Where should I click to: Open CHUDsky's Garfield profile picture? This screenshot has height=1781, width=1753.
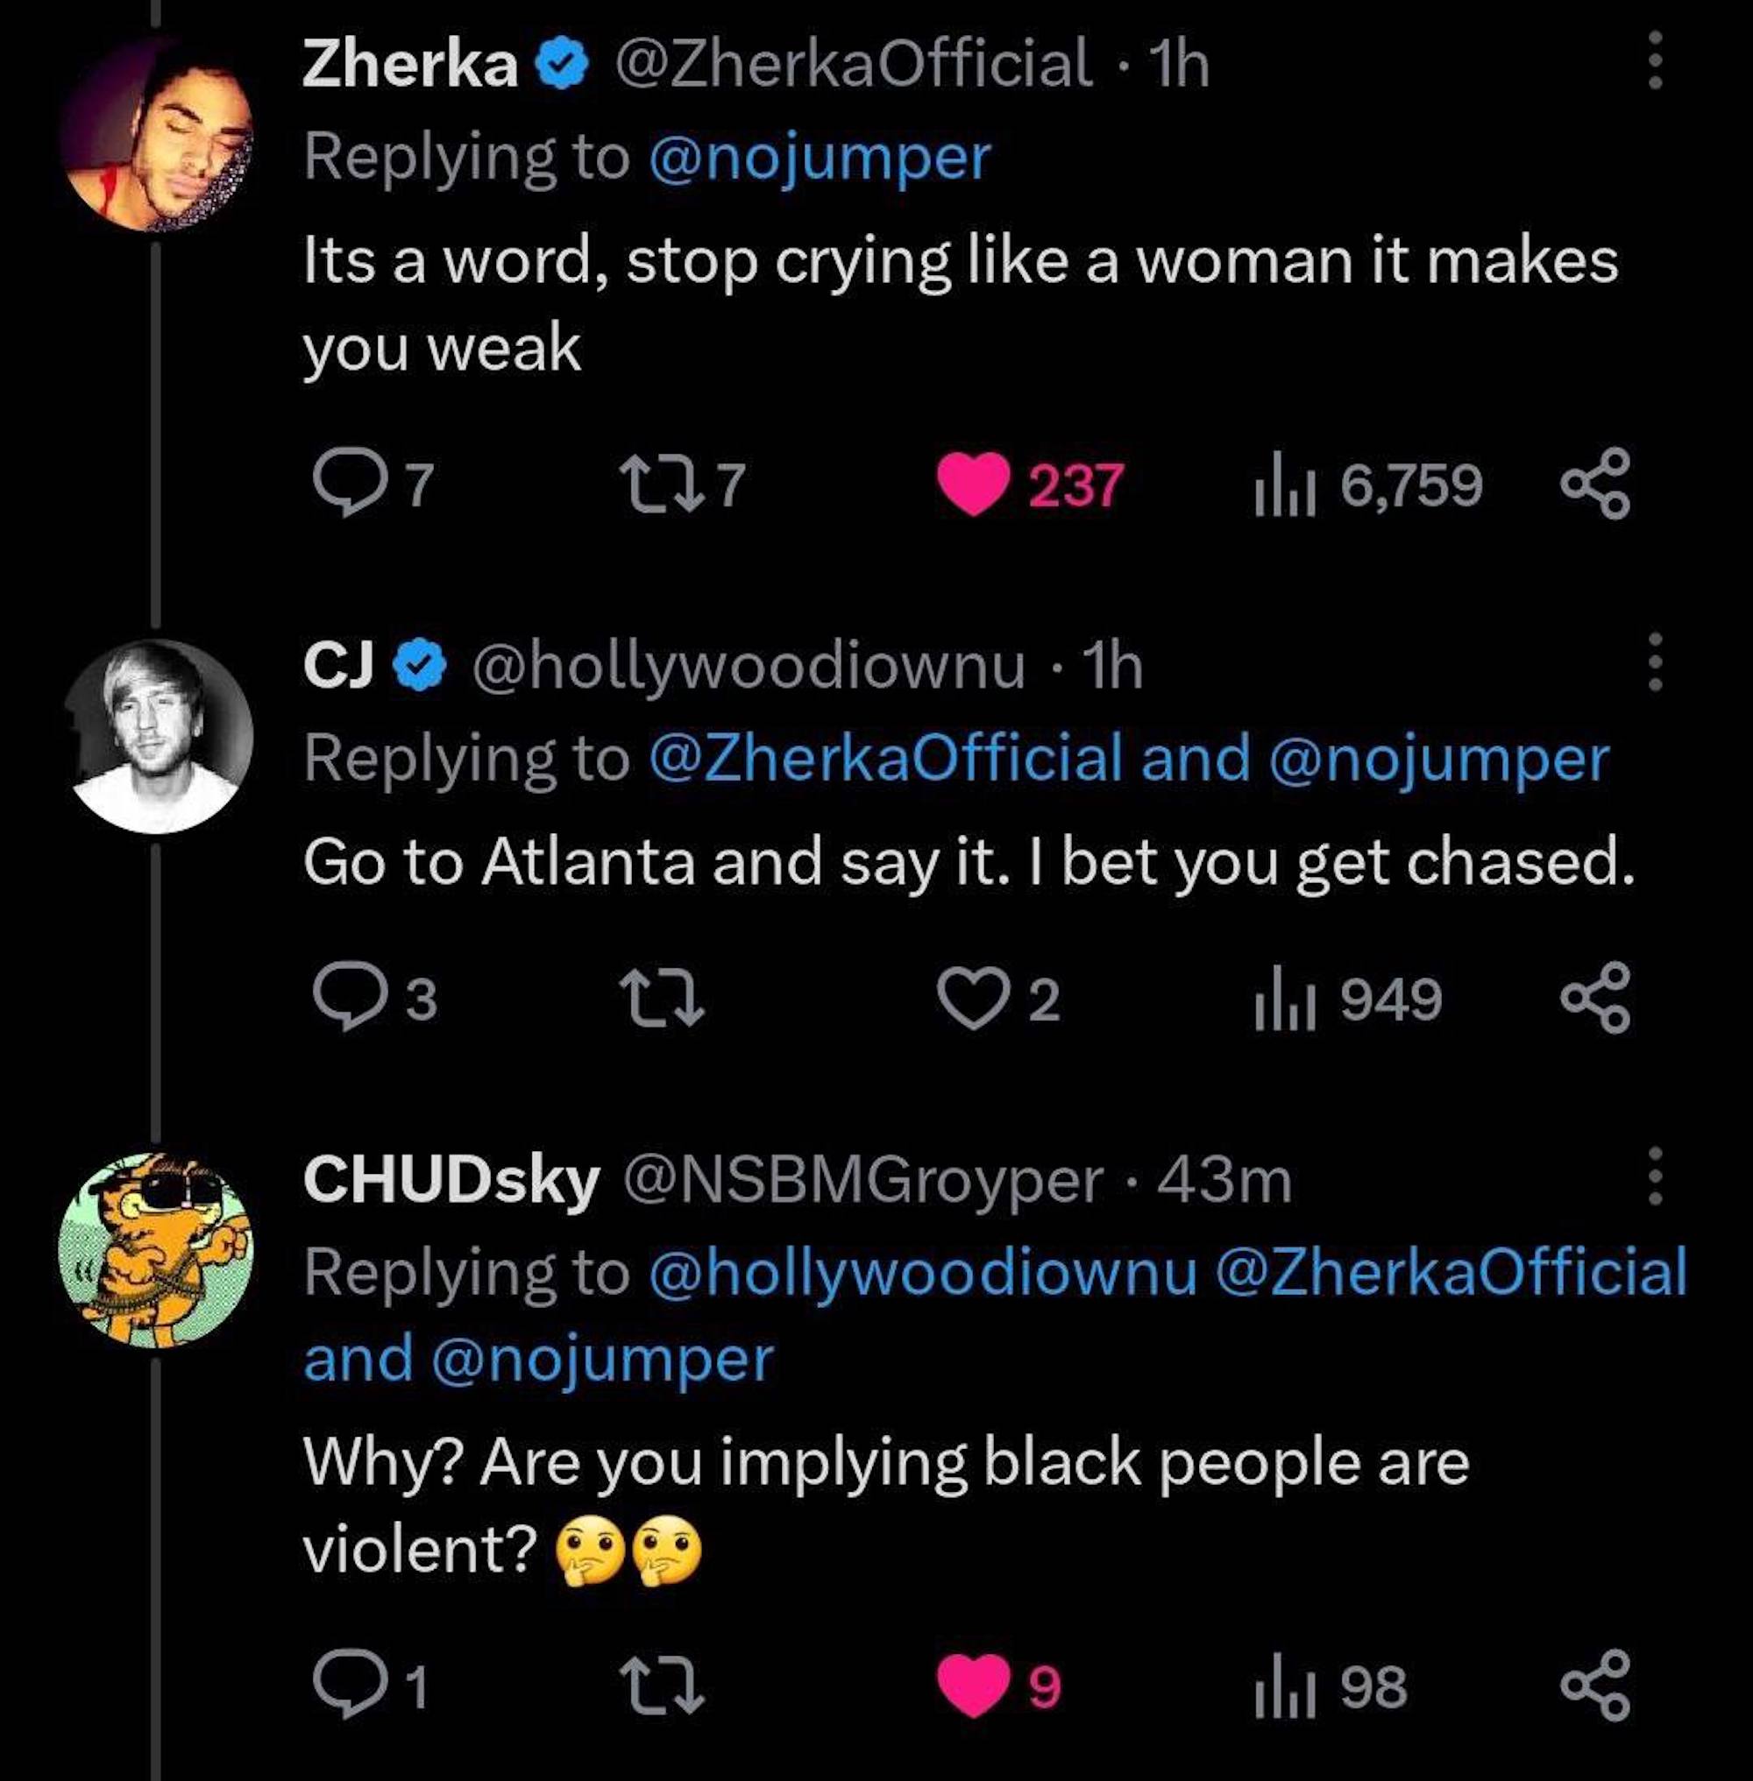[156, 1250]
